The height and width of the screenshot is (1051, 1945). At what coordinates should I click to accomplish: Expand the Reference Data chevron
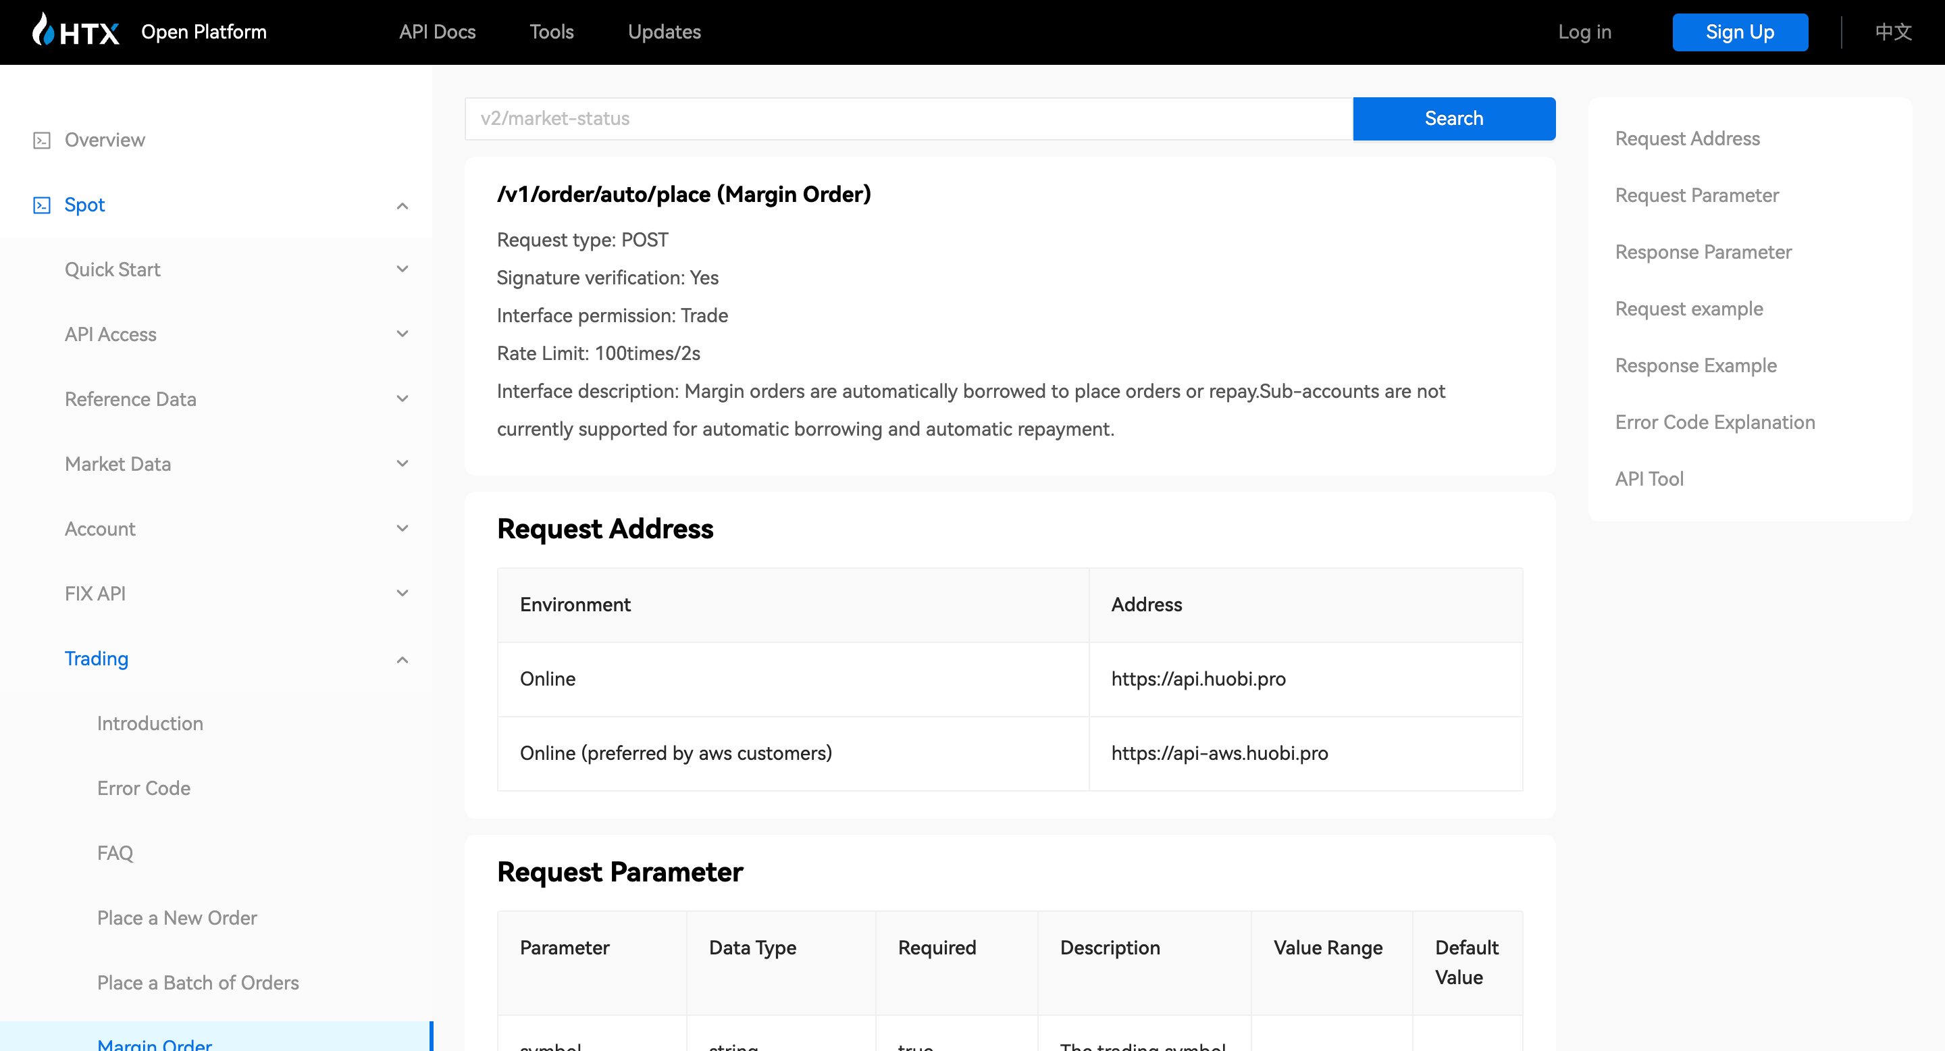[x=403, y=399]
